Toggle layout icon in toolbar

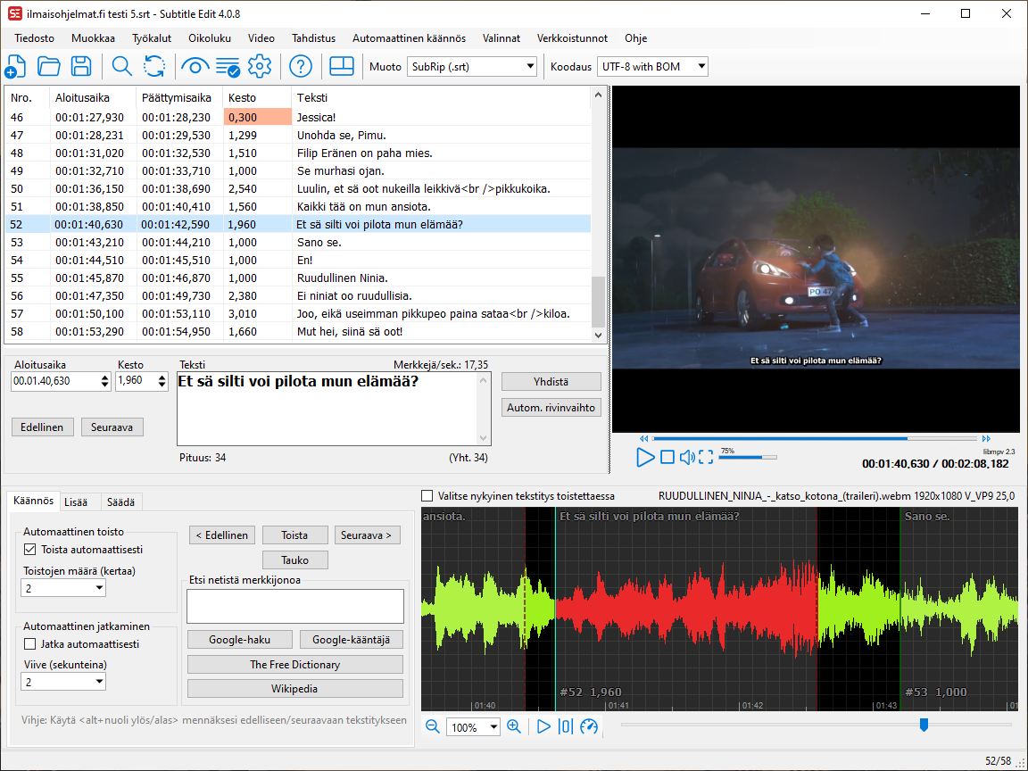341,66
